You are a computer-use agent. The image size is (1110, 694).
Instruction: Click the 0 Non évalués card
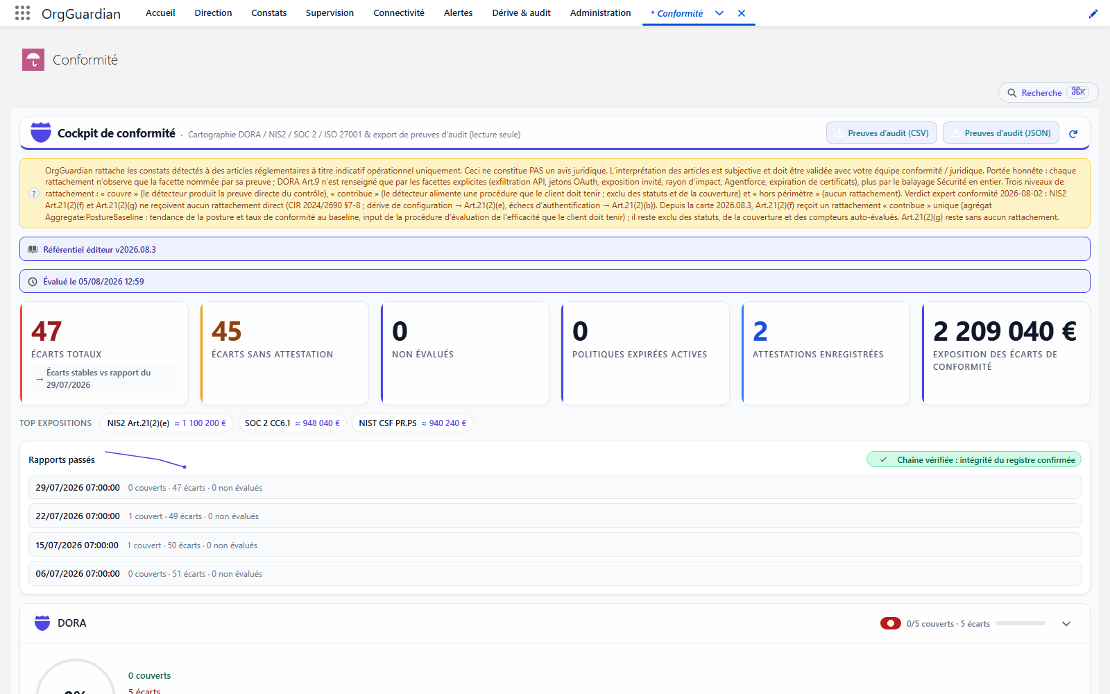465,353
